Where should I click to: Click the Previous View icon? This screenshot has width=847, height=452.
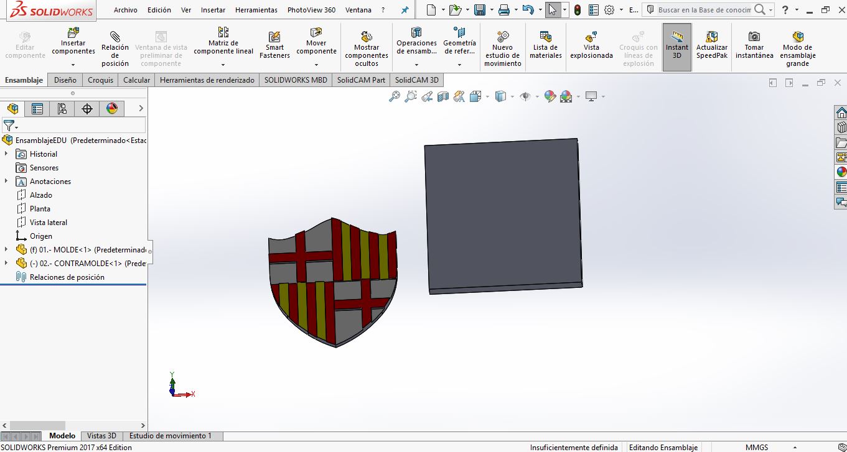click(427, 96)
